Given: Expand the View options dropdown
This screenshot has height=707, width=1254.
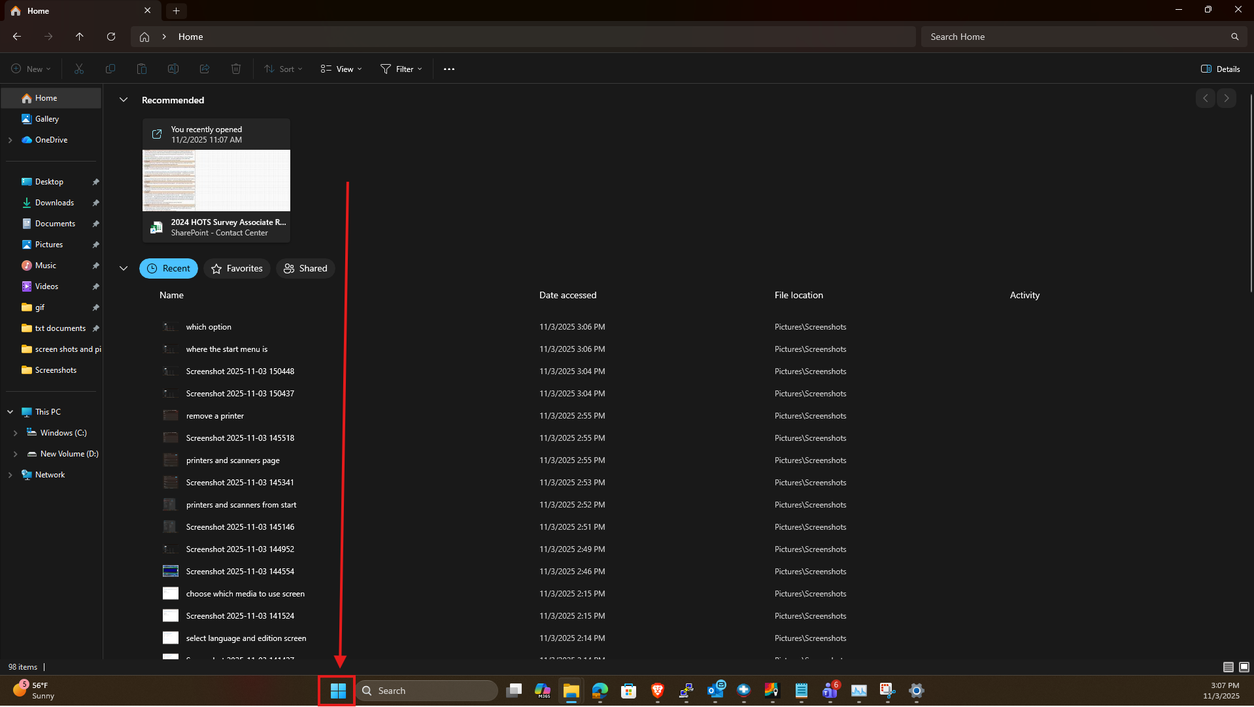Looking at the screenshot, I should [340, 69].
